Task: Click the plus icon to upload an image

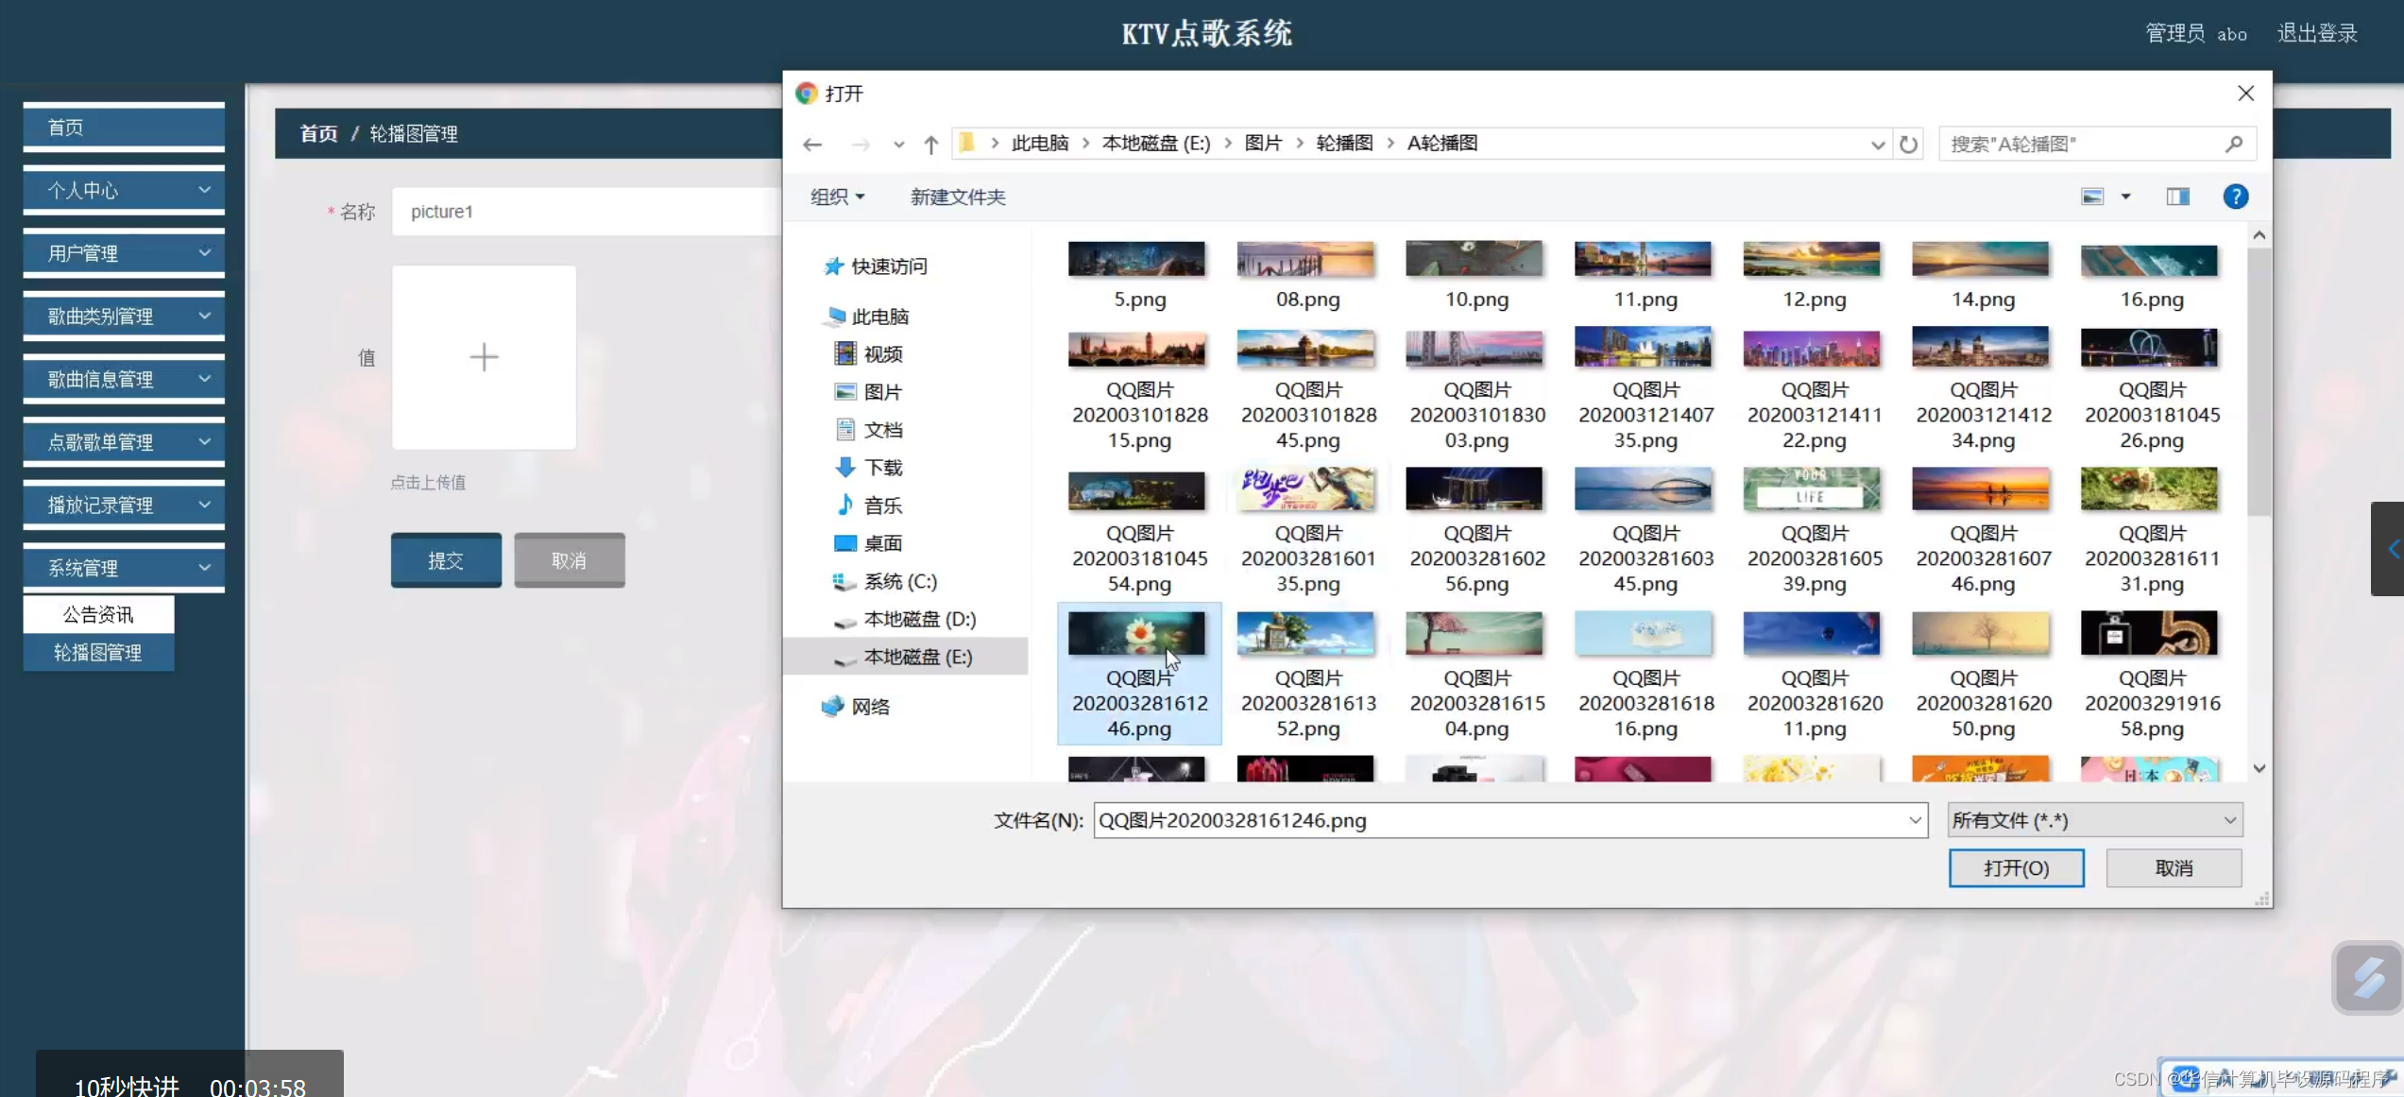Action: [x=484, y=357]
